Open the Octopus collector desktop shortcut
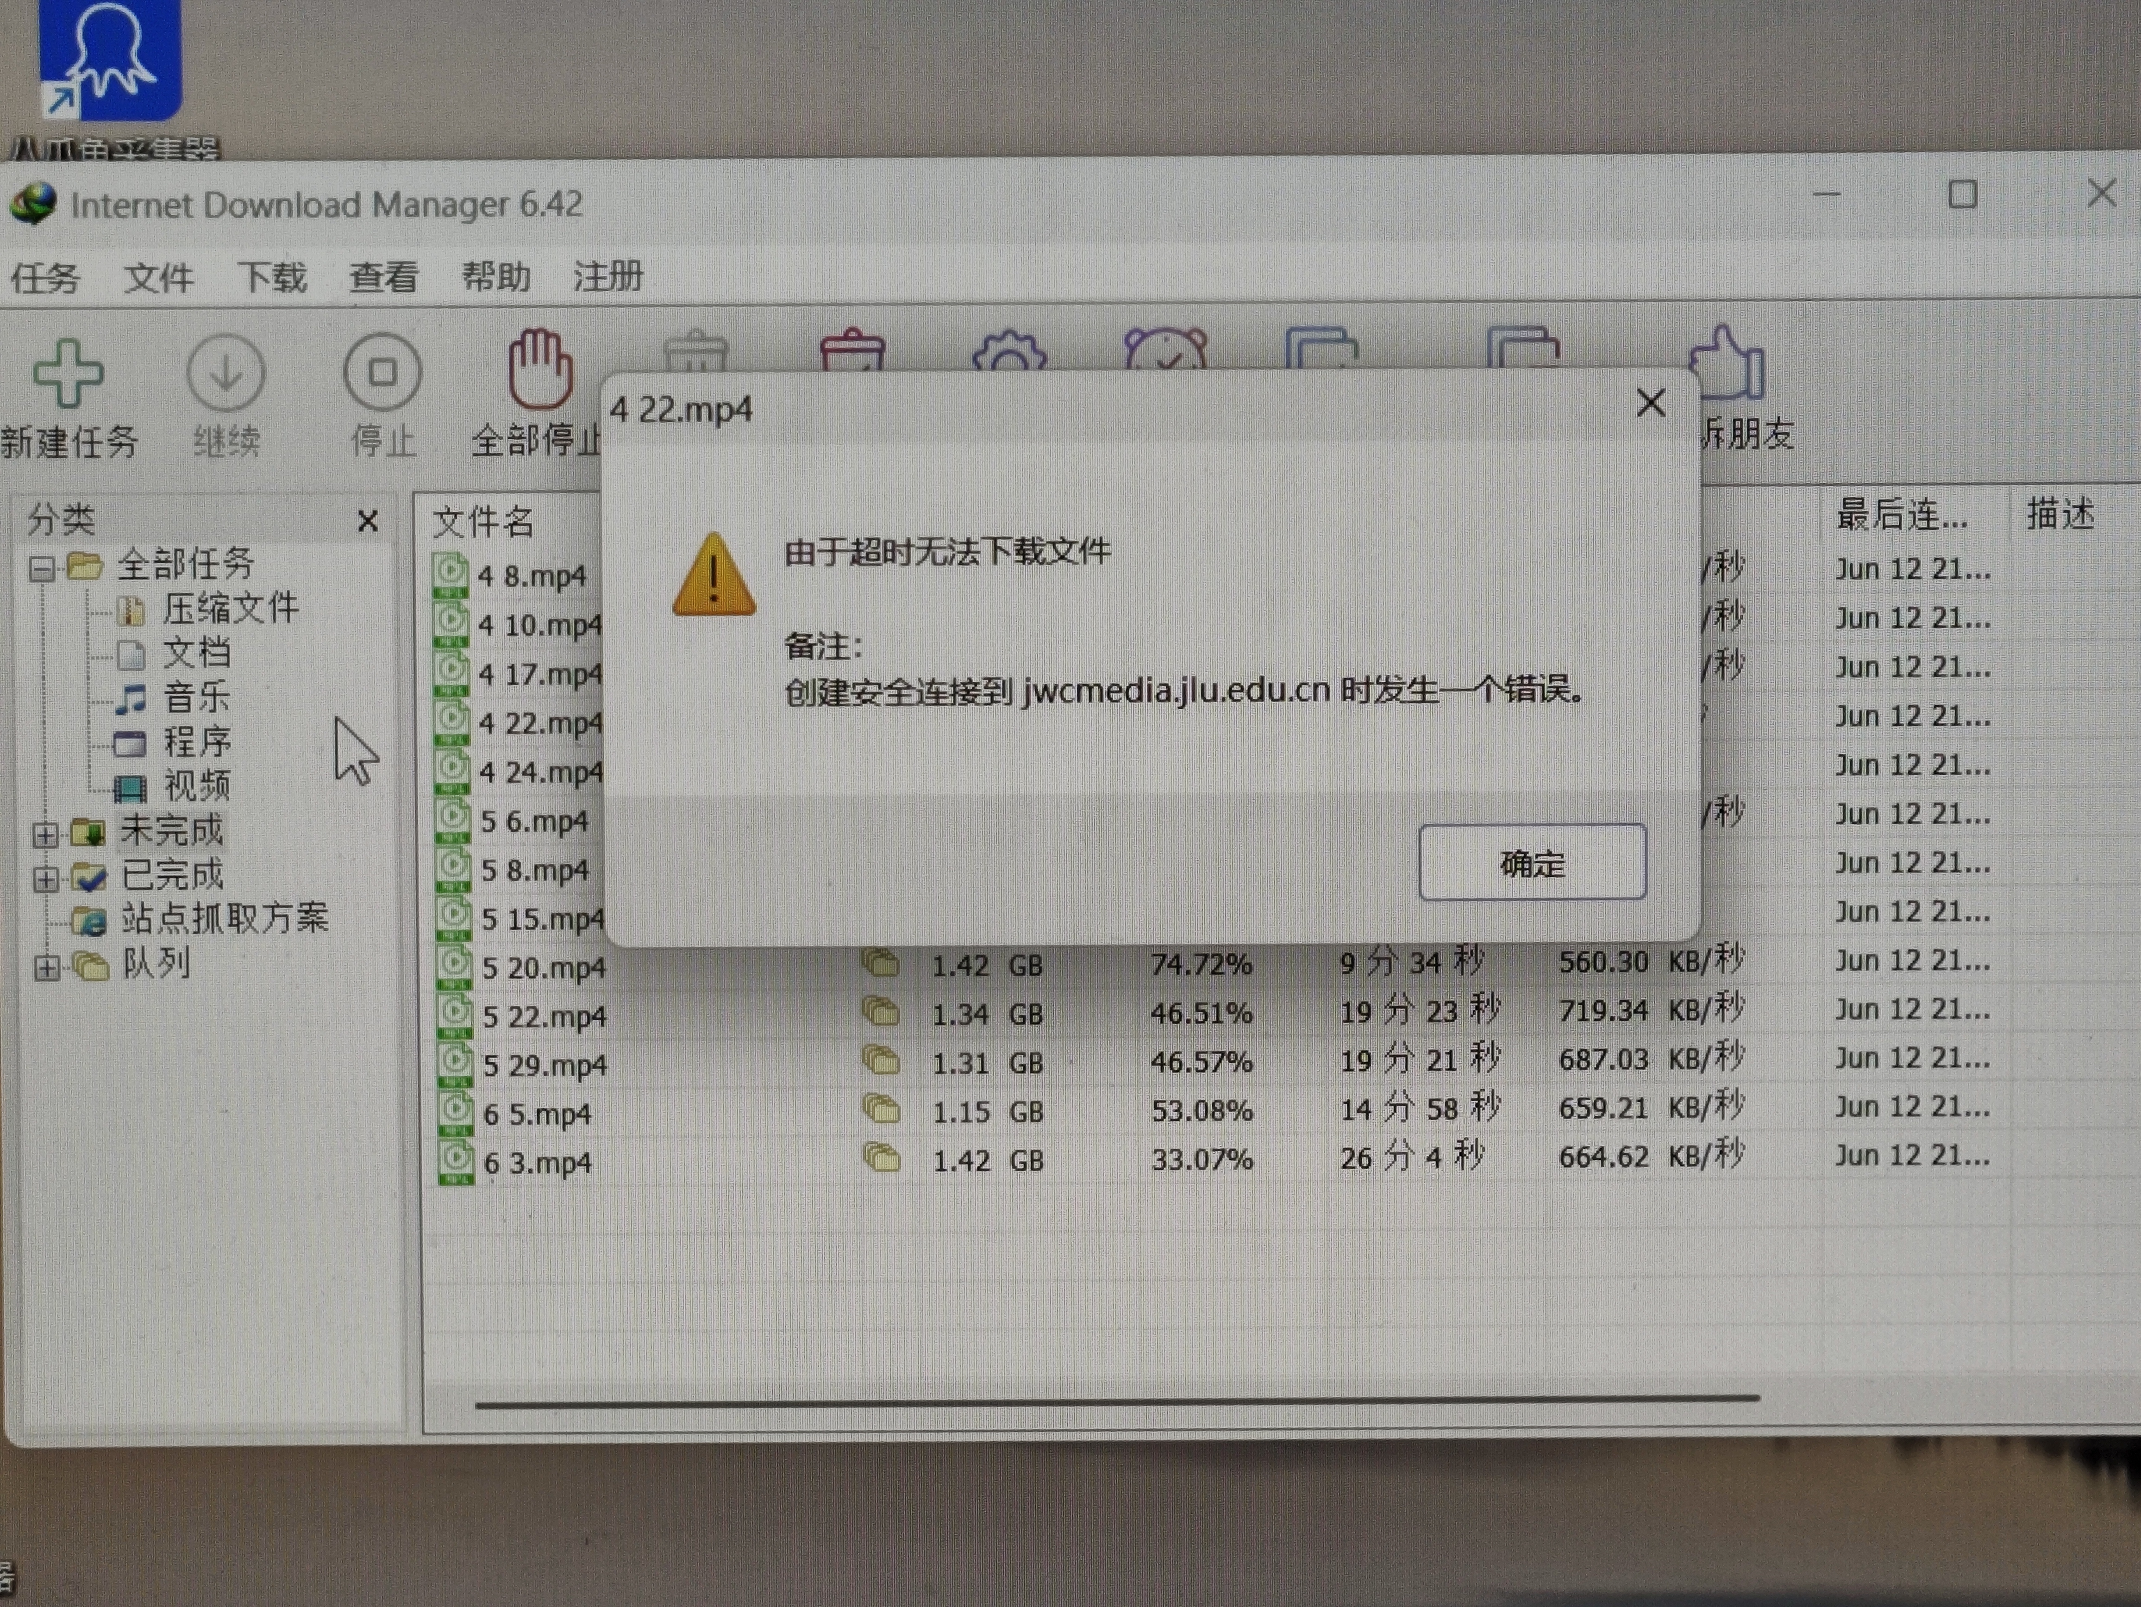Screen dimensions: 2141x1607 pos(109,60)
